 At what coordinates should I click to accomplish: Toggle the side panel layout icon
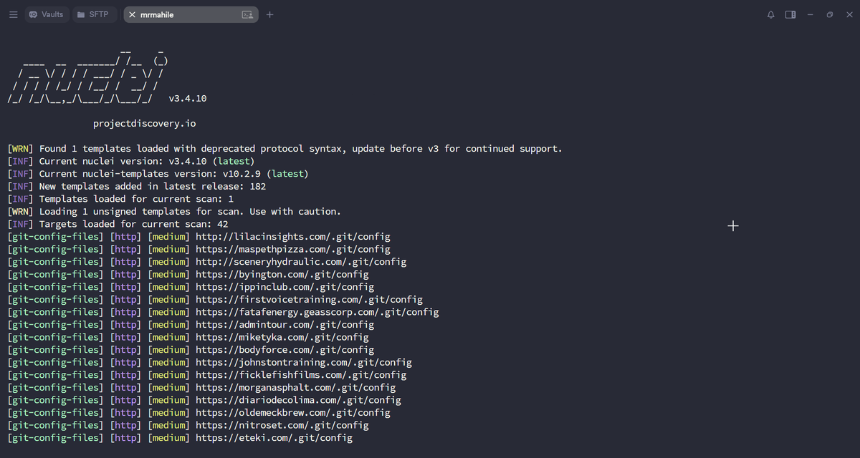coord(790,14)
